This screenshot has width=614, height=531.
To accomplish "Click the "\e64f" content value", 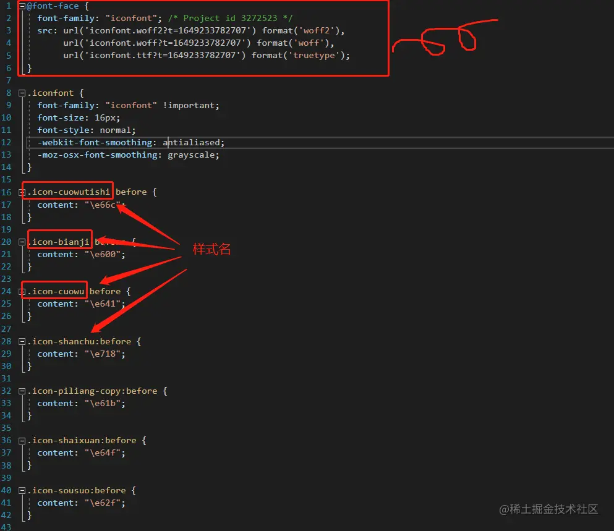I will [x=102, y=453].
